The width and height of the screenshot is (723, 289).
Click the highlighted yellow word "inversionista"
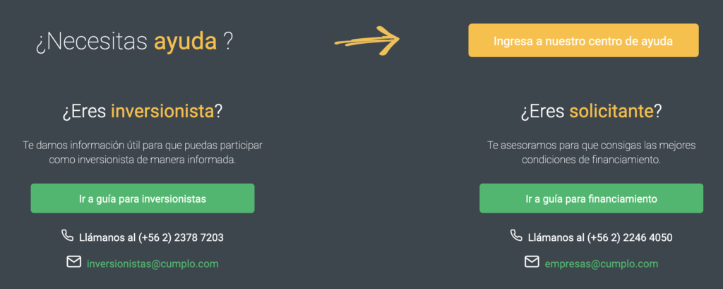162,111
